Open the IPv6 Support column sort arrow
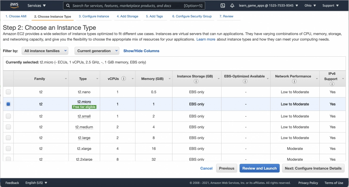Viewport: 349px width, 187px height. coord(343,79)
